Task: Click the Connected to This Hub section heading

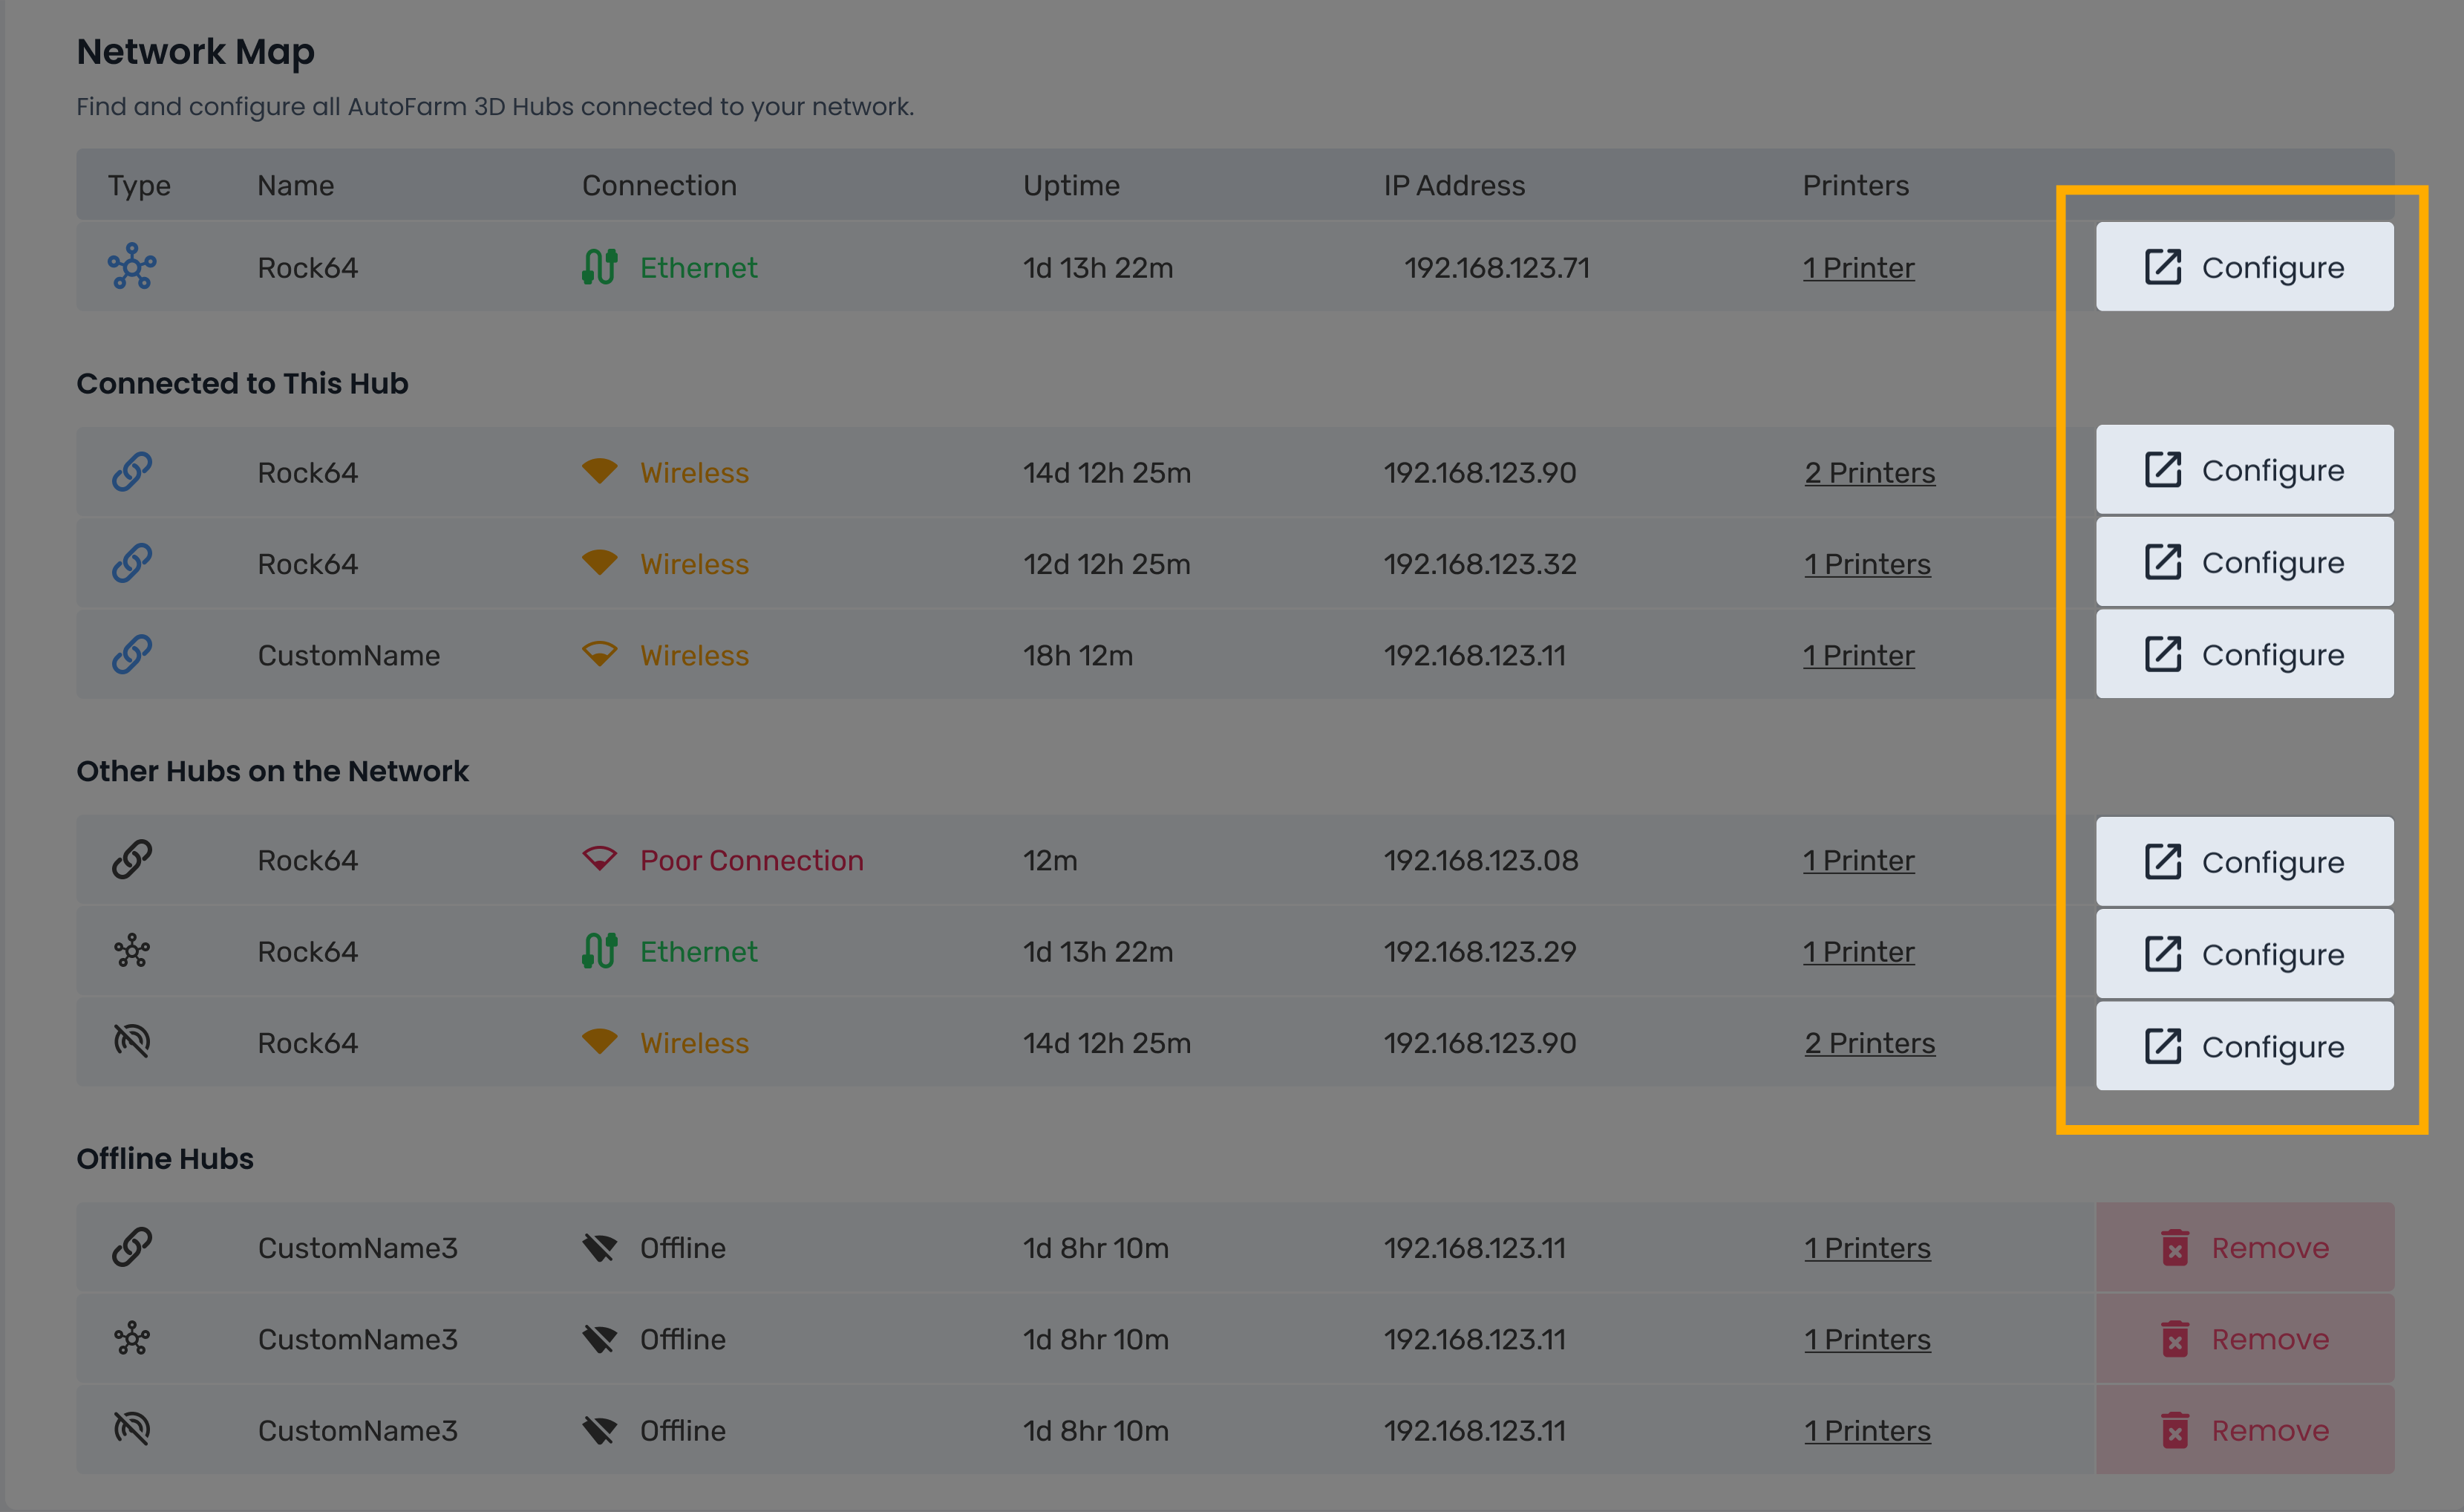Action: (243, 383)
